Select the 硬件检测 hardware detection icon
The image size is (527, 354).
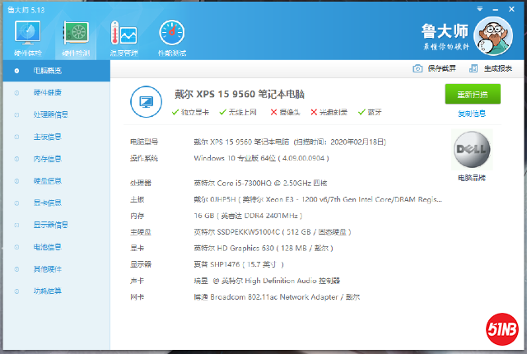[77, 35]
